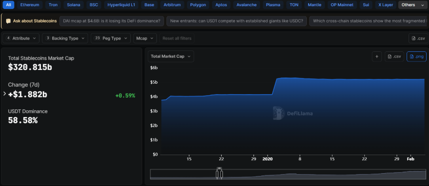The width and height of the screenshot is (429, 186).
Task: Select the All chains tab
Action: tap(9, 5)
